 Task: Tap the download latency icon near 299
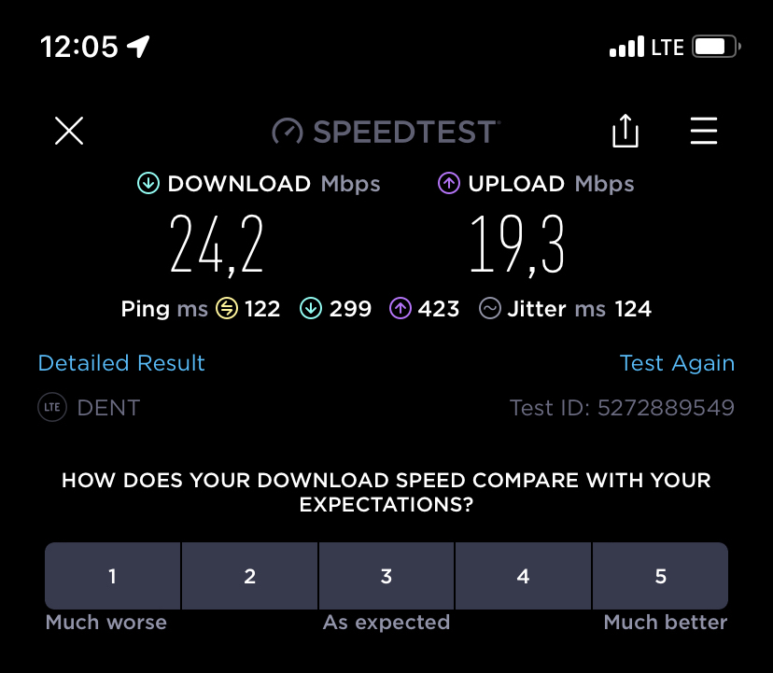311,309
